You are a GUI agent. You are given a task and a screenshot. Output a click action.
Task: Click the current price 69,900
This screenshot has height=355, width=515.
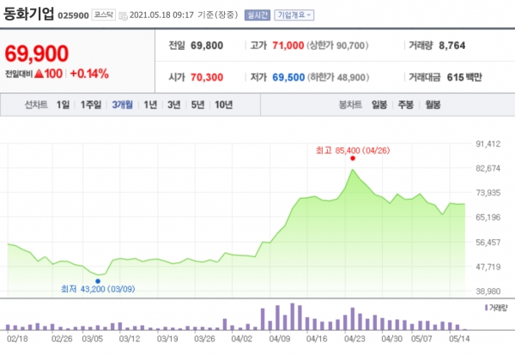(x=36, y=53)
